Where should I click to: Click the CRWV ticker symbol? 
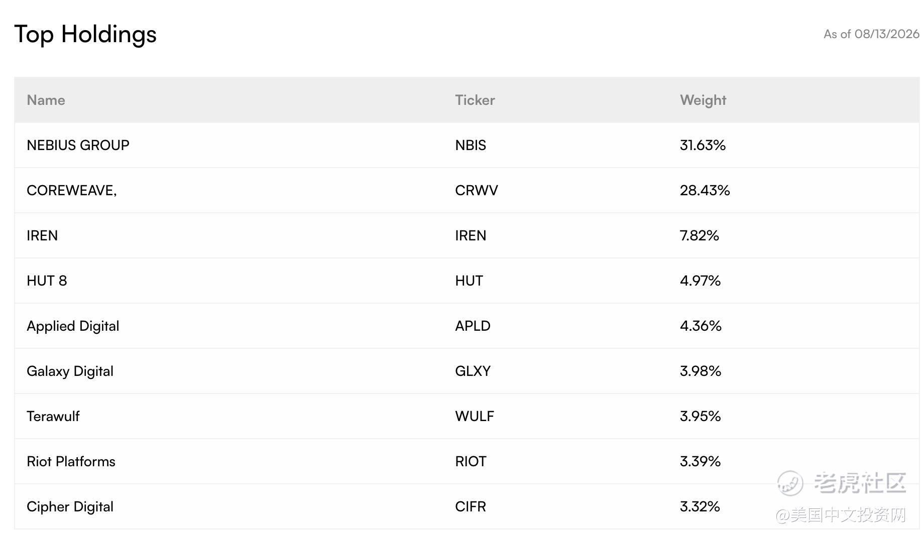coord(477,190)
